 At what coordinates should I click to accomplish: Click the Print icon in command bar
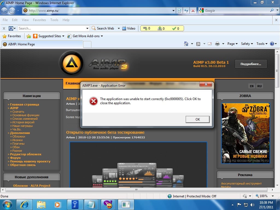(217, 44)
